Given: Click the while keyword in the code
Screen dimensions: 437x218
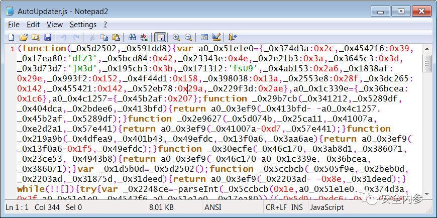Looking at the screenshot, I should (31, 189).
